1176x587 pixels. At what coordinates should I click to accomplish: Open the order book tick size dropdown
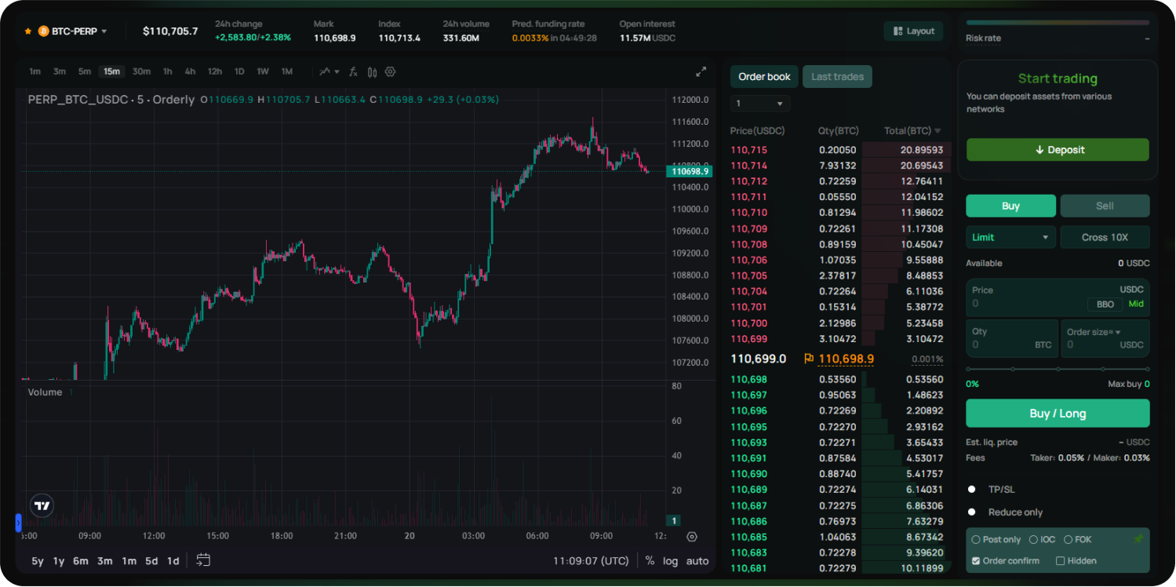[759, 104]
